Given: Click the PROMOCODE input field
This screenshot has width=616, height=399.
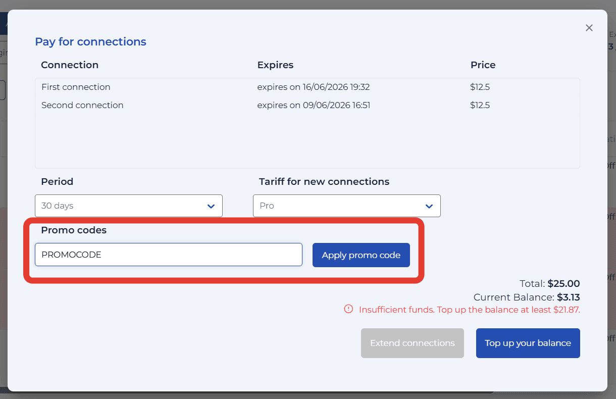Looking at the screenshot, I should click(169, 255).
